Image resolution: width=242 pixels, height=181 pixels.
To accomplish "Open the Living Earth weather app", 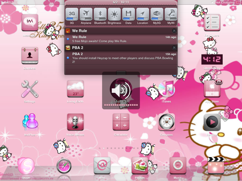I will tap(75, 89).
